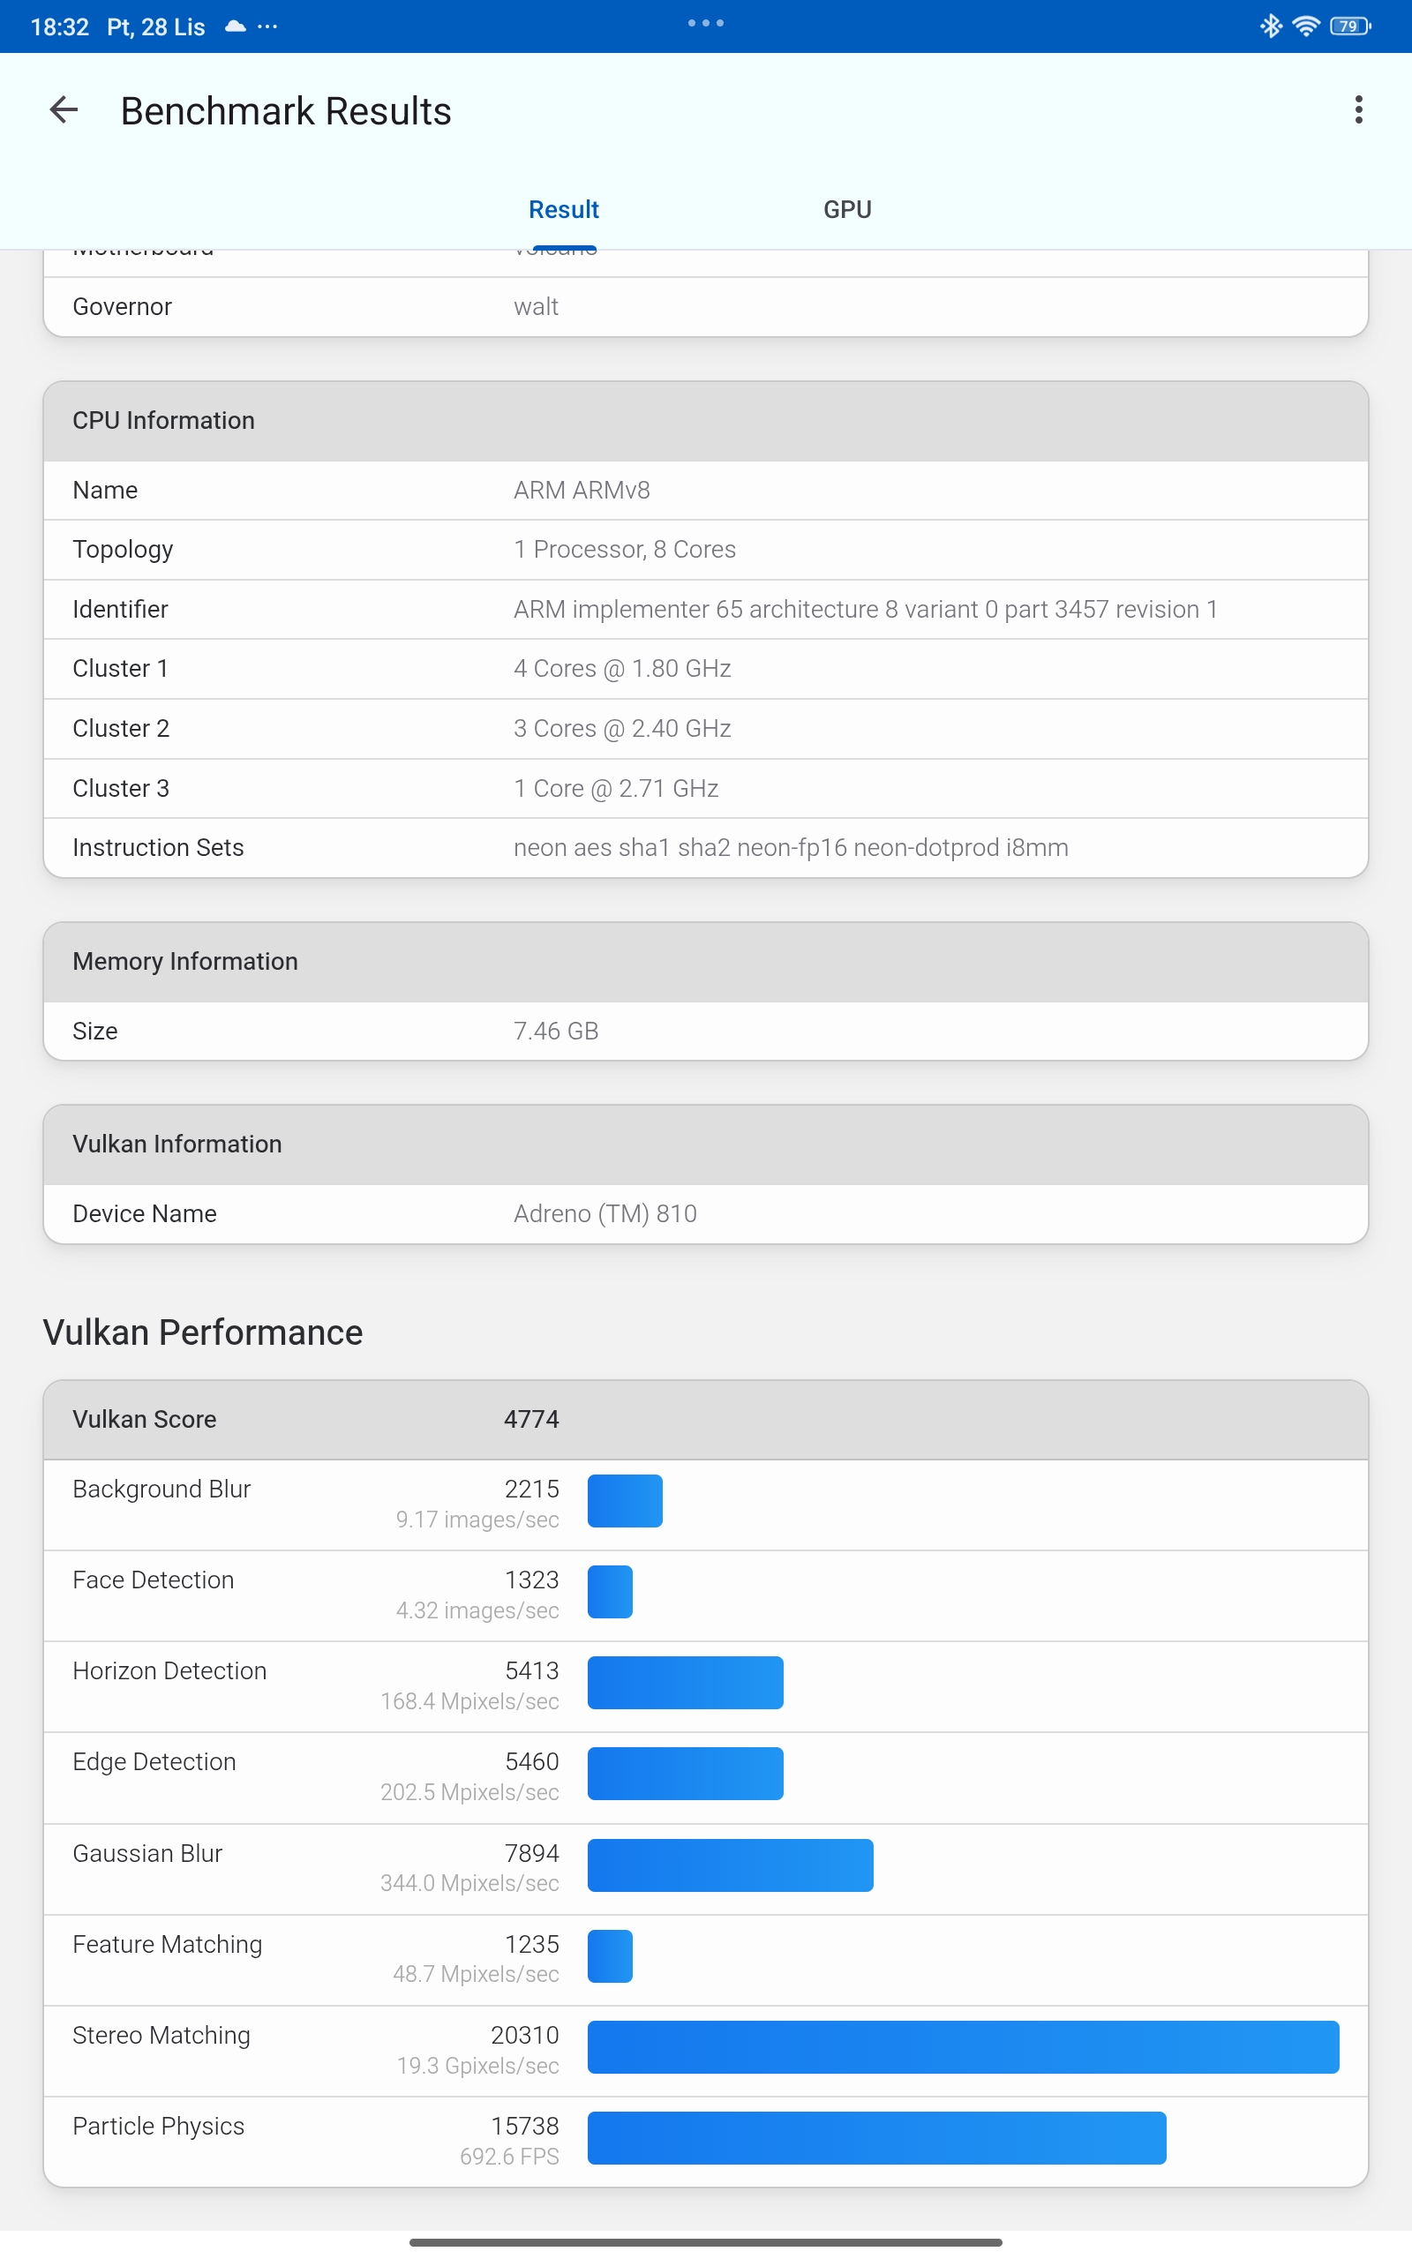Tap the CPU Information section header
Viewport: 1412px width, 2259px height.
(706, 420)
